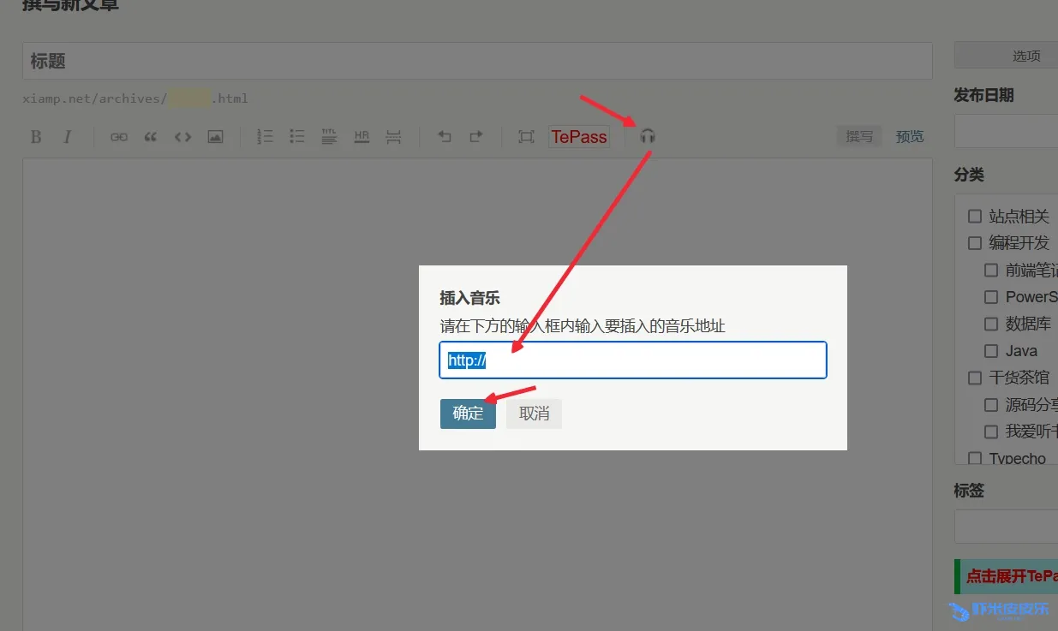The height and width of the screenshot is (631, 1058).
Task: Click the headphones insert music icon
Action: coord(648,136)
